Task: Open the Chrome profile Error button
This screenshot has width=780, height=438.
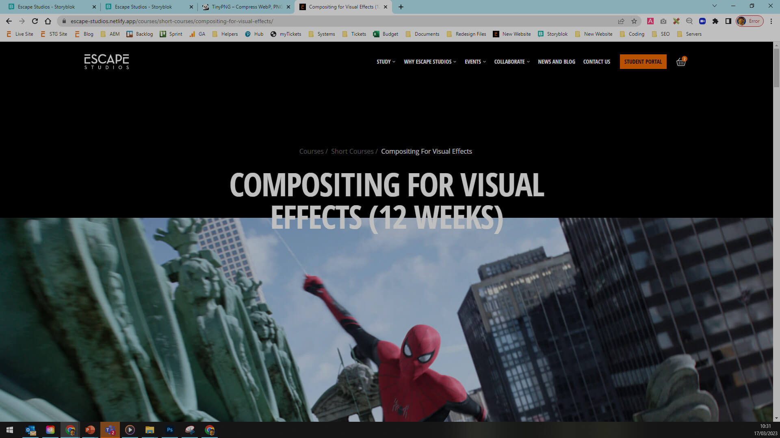Action: point(750,21)
